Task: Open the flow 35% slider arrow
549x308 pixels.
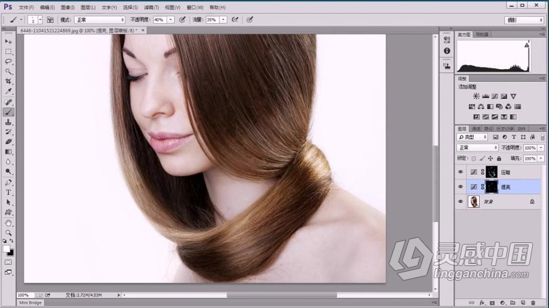Action: (223, 20)
